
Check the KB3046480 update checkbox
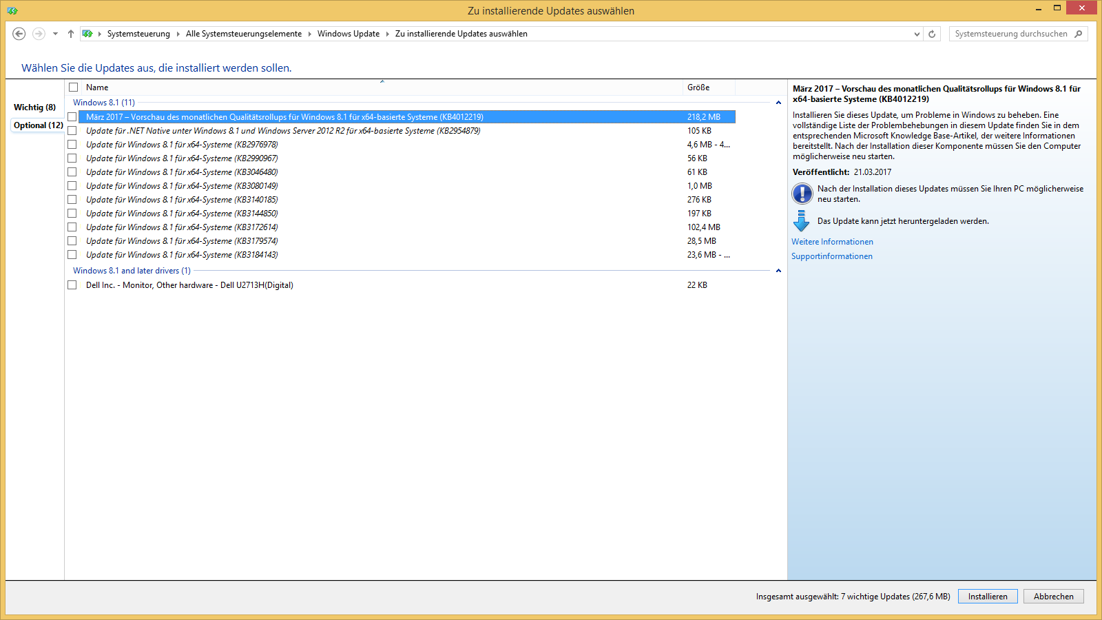tap(72, 172)
